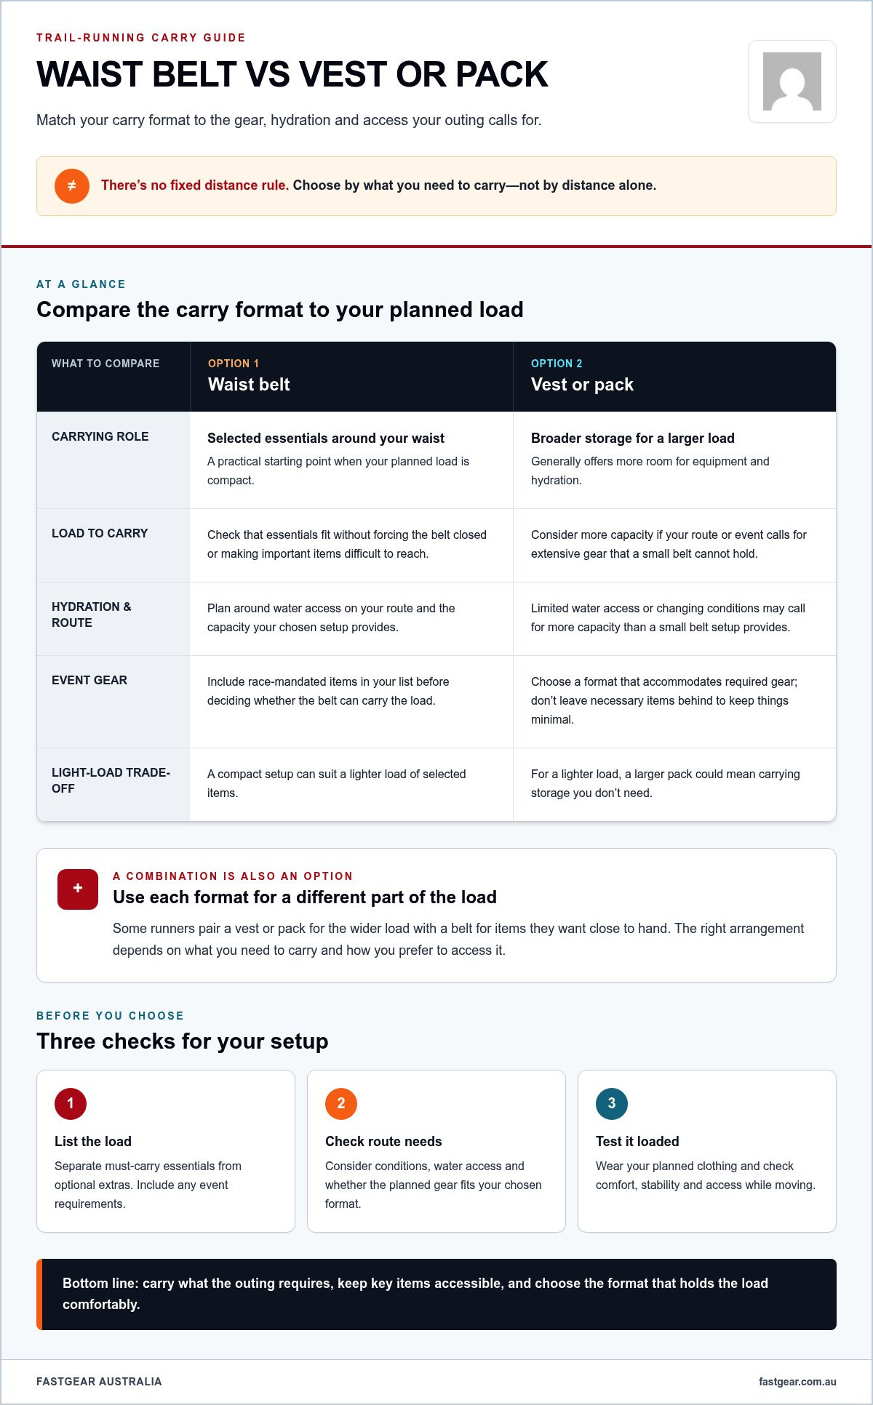Click the WAIST BELT VS VEST OR PACK title

[x=292, y=74]
